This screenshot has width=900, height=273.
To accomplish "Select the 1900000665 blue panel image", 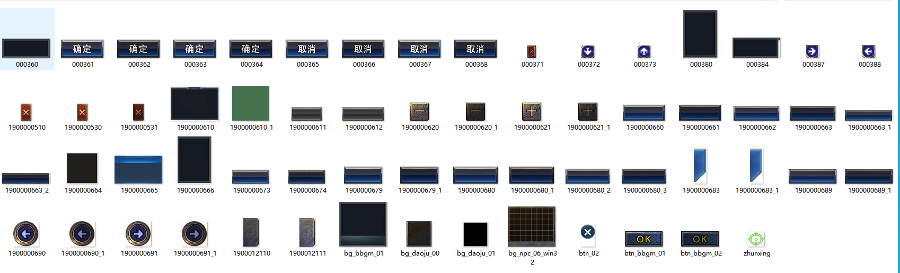I will click(138, 169).
